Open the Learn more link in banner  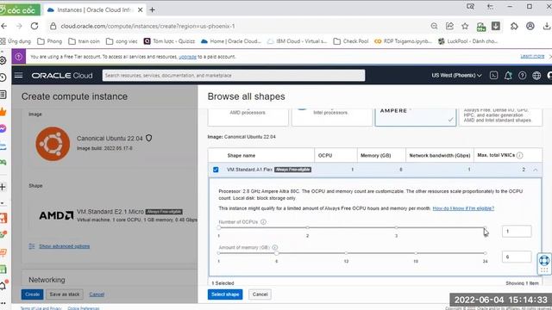click(x=532, y=56)
